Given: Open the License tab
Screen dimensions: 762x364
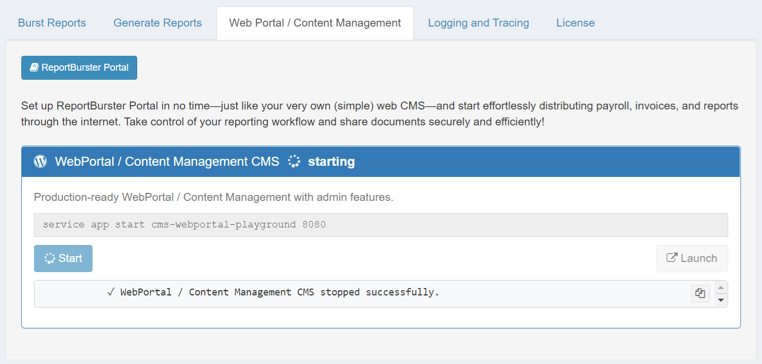Looking at the screenshot, I should coord(575,23).
